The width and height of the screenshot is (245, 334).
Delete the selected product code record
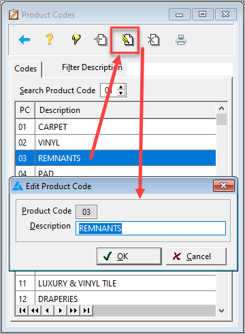pyautogui.click(x=154, y=40)
